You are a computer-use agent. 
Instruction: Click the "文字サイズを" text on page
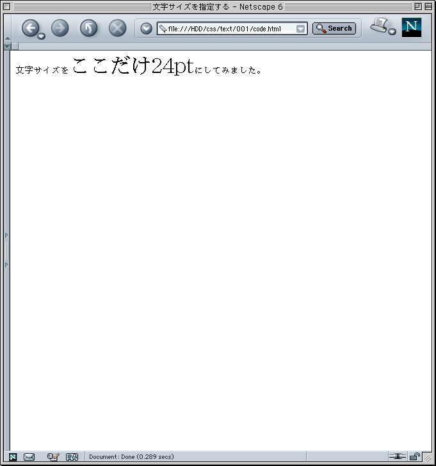[x=42, y=70]
